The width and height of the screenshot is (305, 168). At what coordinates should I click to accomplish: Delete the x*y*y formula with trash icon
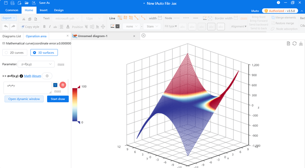click(x=63, y=85)
